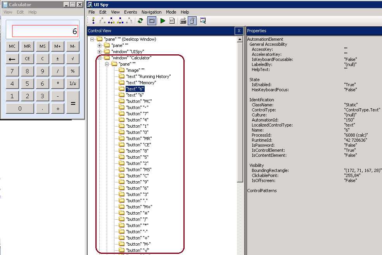Toggle the focus rectangle highlight toolbar button
Image resolution: width=382 pixels, height=255 pixels.
point(152,21)
